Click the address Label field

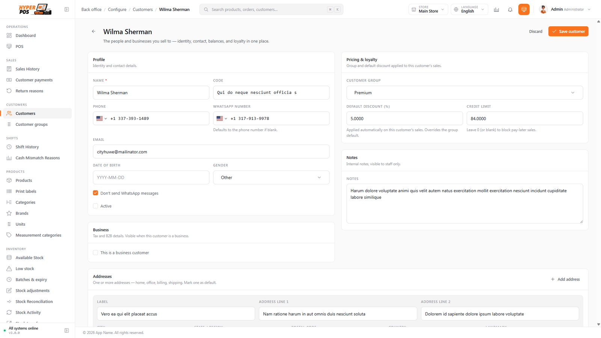pyautogui.click(x=176, y=314)
